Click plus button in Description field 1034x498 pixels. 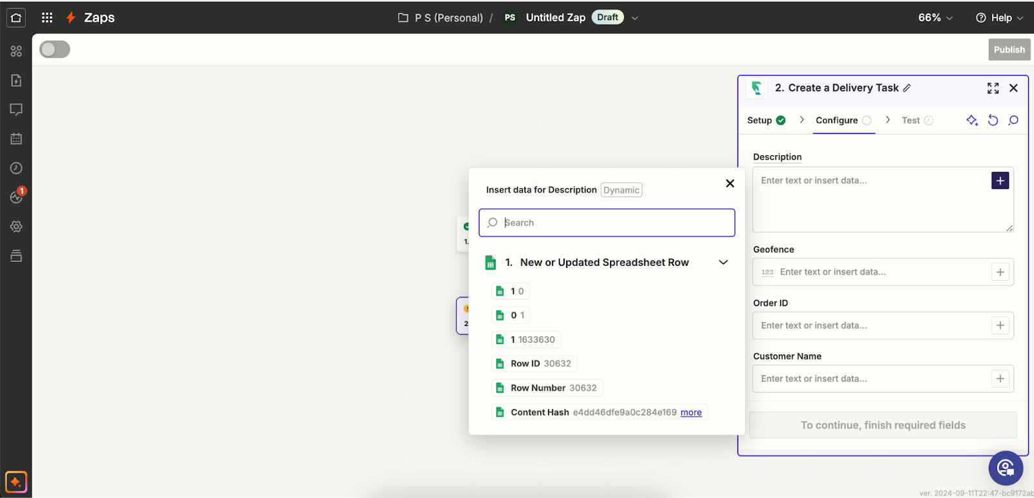click(x=1000, y=180)
